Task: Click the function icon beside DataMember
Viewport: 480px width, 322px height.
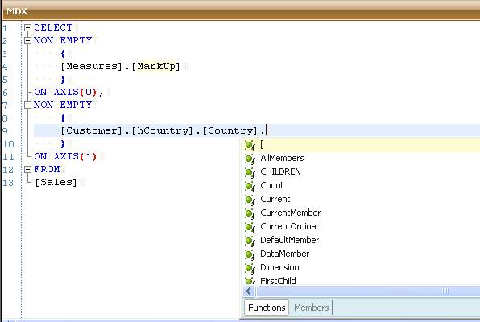Action: point(250,254)
